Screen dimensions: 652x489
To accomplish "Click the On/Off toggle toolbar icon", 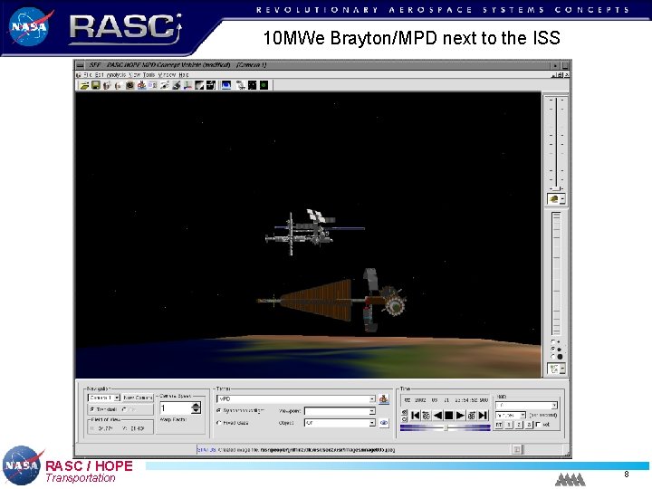I will pos(241,85).
